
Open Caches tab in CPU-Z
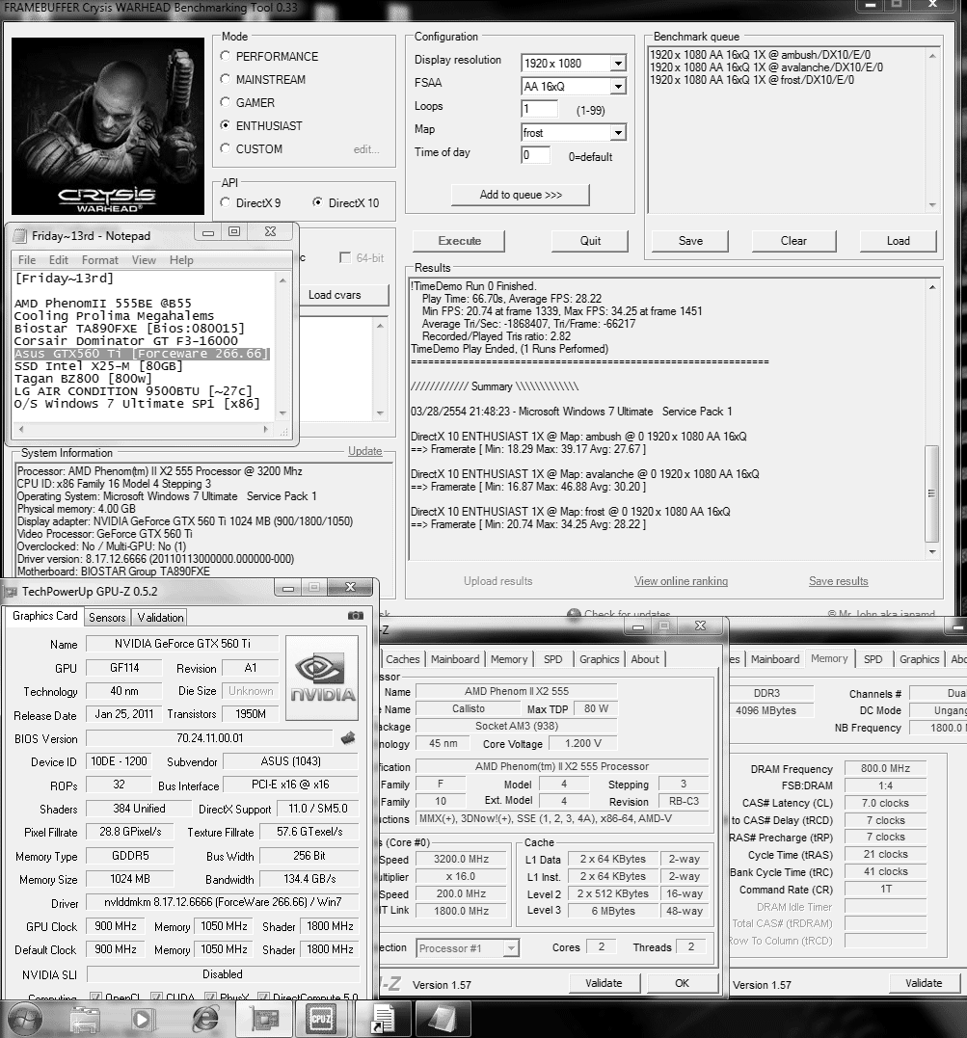coord(403,659)
